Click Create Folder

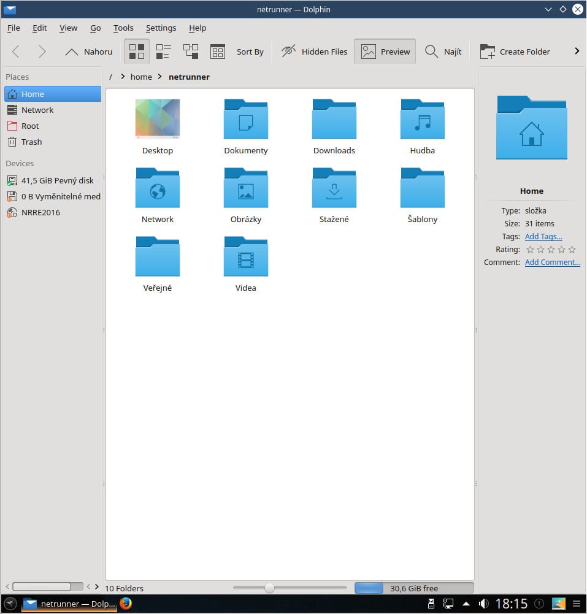point(515,52)
